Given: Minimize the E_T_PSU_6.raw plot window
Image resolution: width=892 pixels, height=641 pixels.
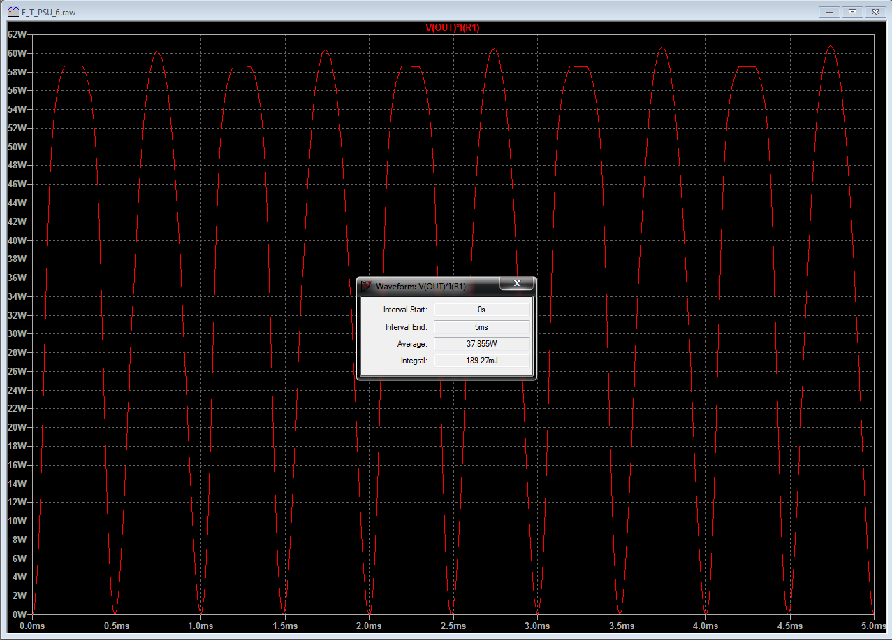Looking at the screenshot, I should 830,13.
